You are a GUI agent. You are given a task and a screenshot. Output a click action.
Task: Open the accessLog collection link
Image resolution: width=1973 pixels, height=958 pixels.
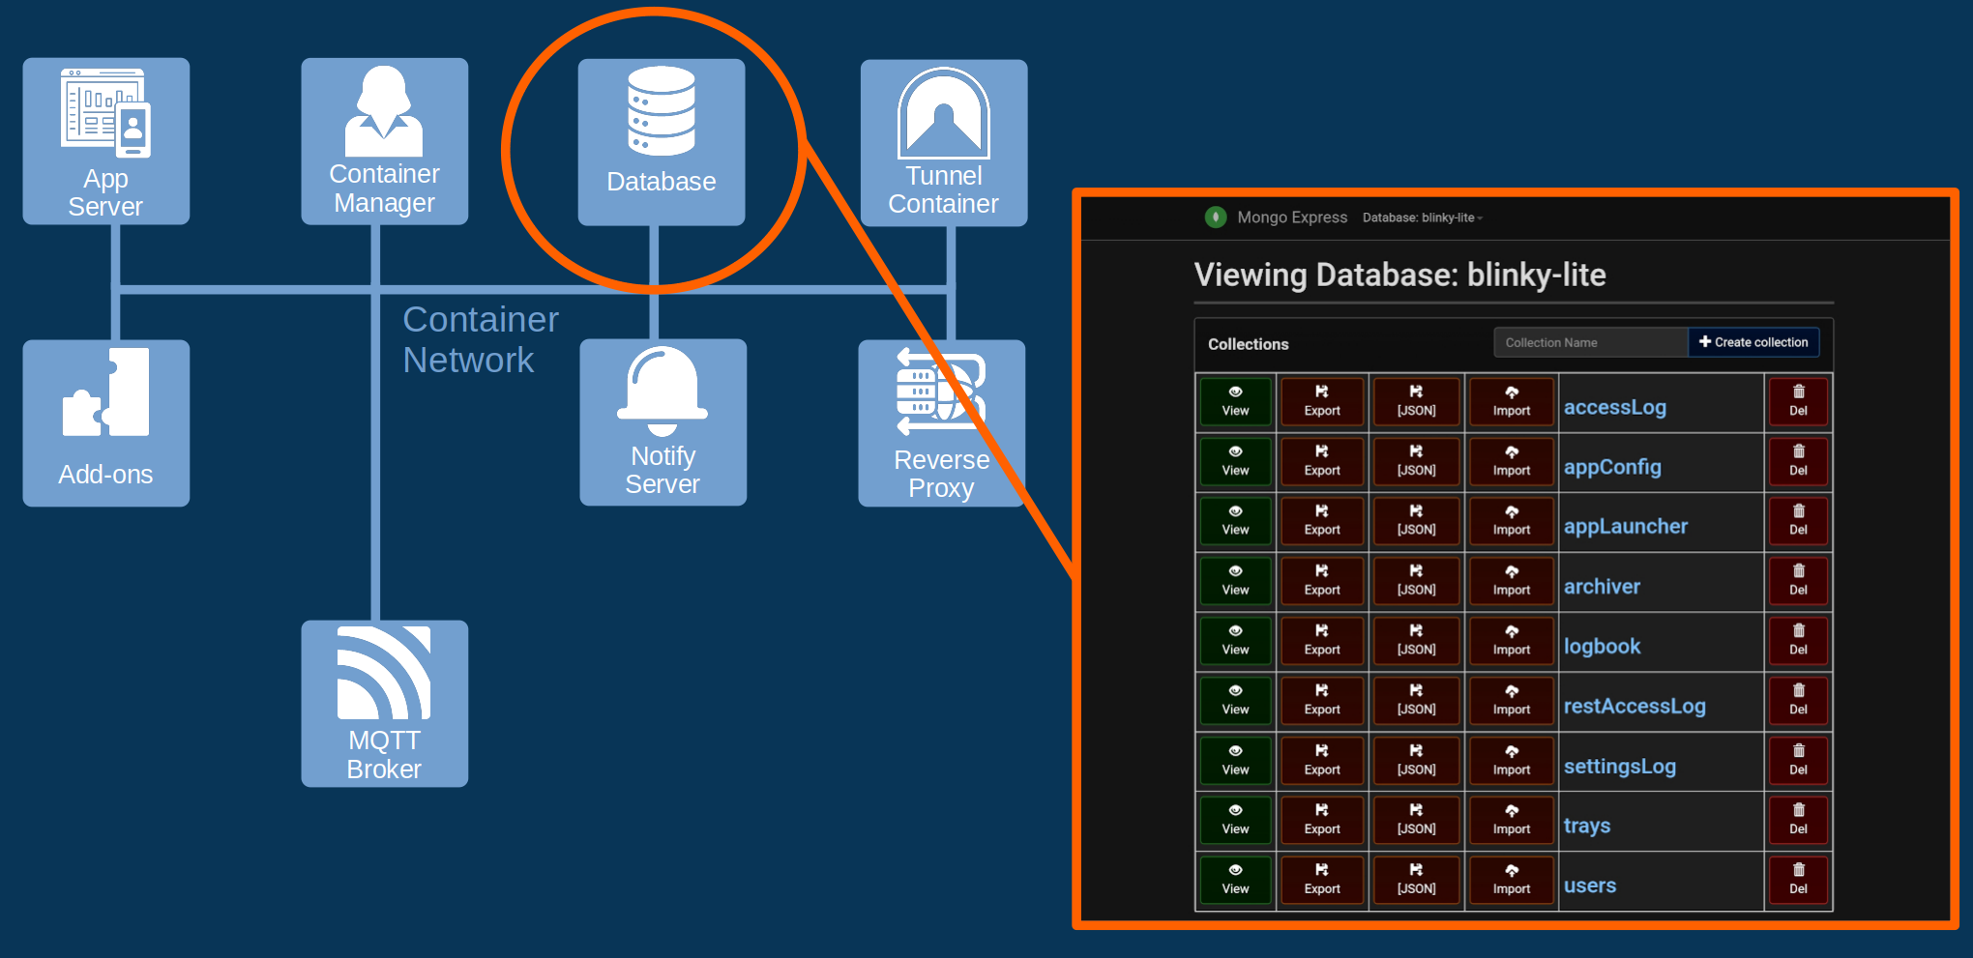tap(1615, 407)
